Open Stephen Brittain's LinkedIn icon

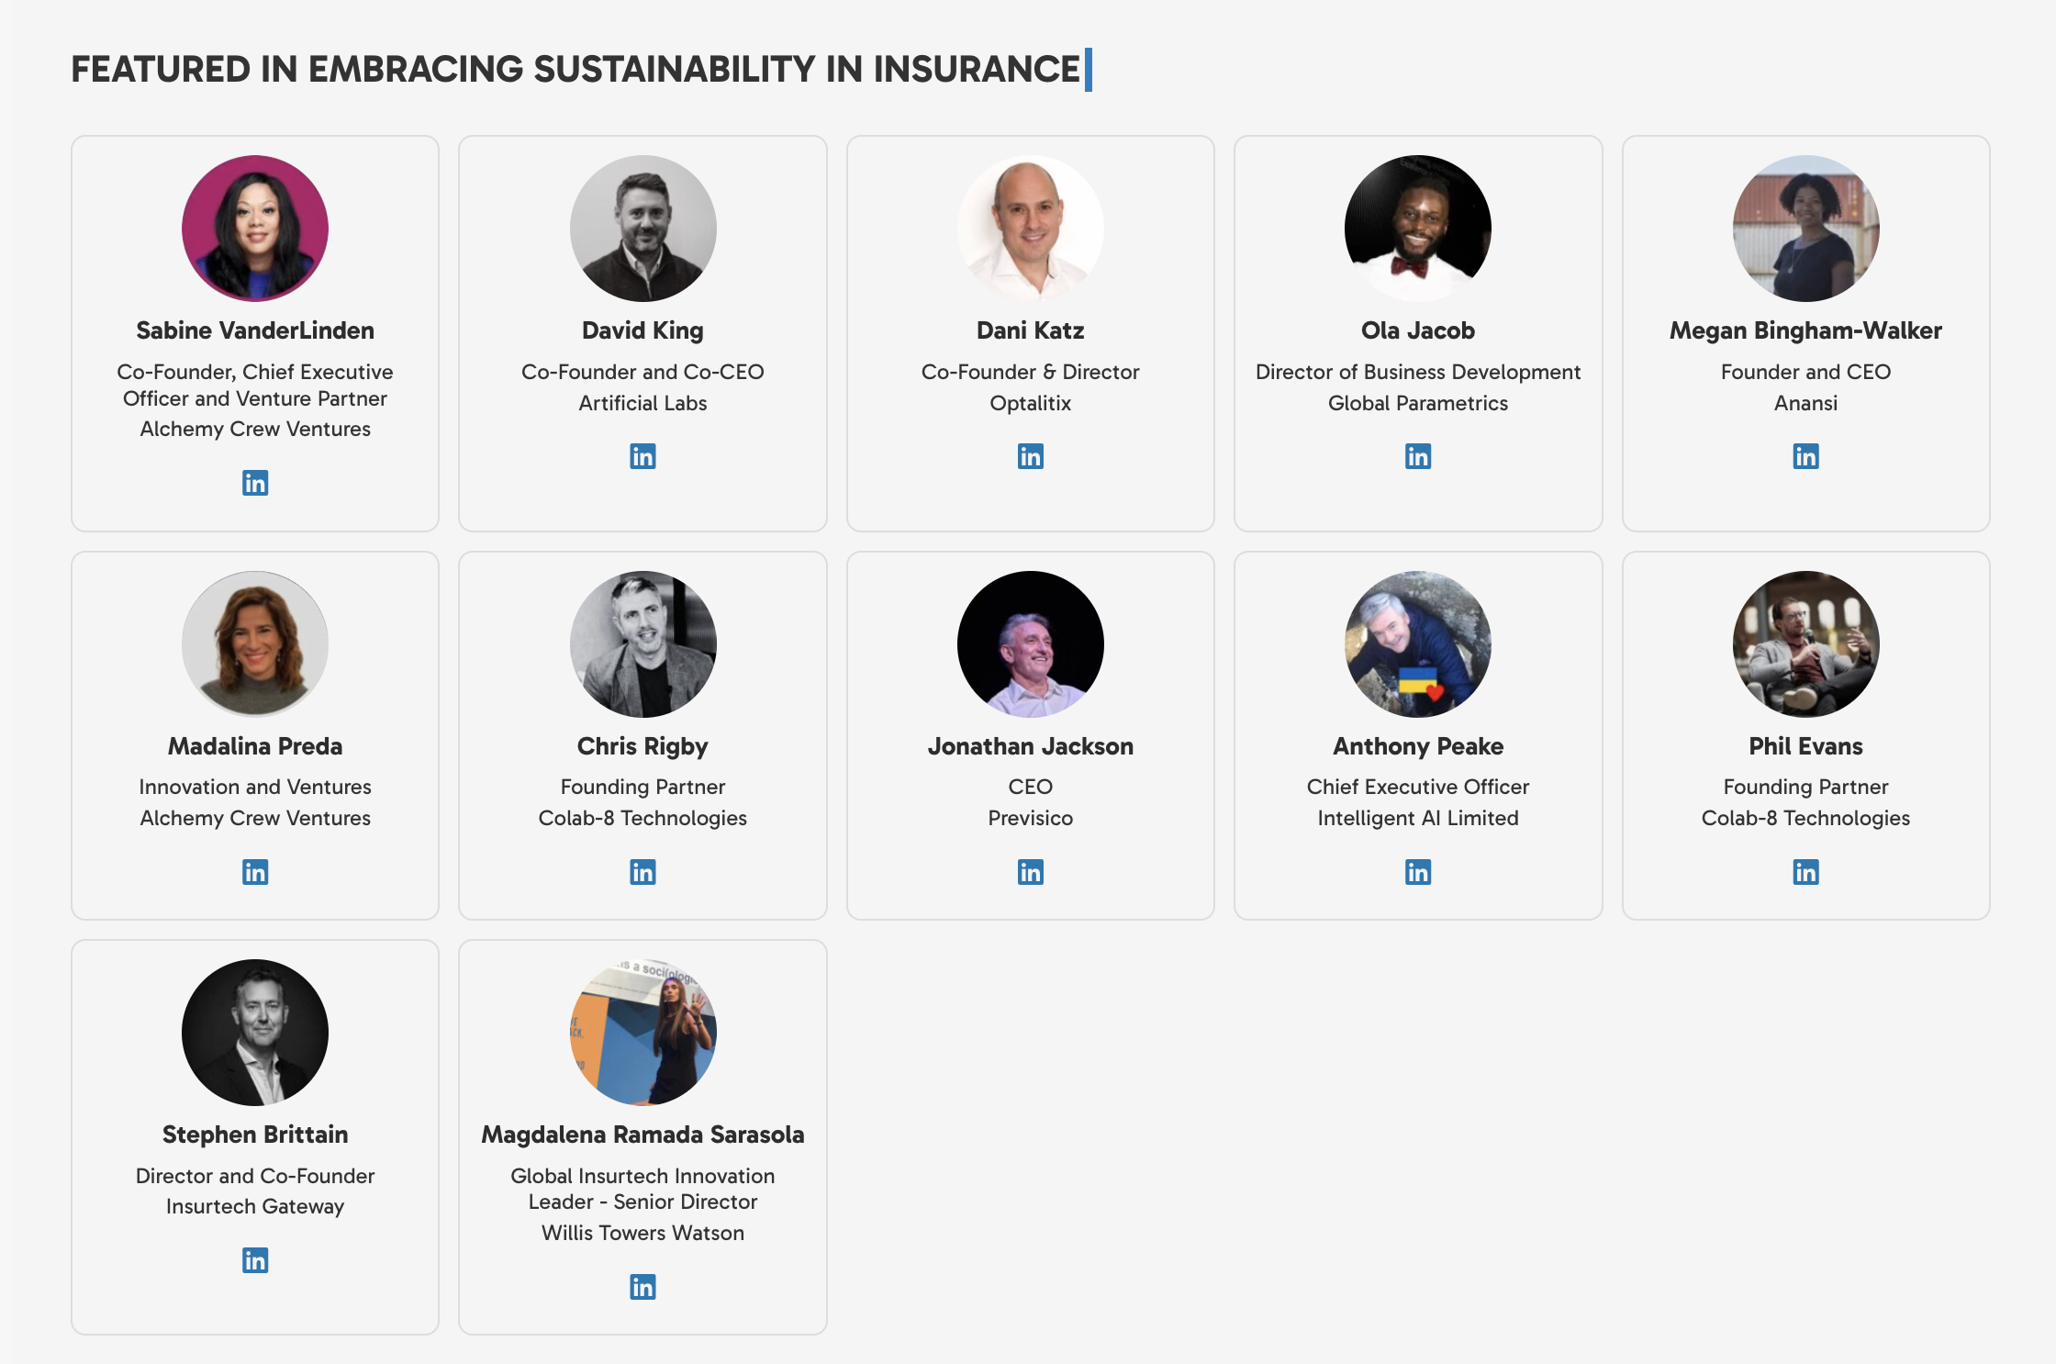click(x=255, y=1260)
